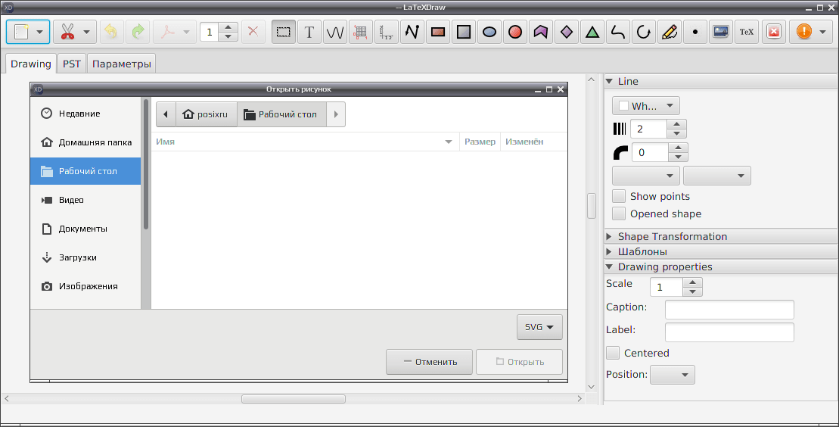The width and height of the screenshot is (839, 427).
Task: Enable the Show points checkbox
Action: (619, 196)
